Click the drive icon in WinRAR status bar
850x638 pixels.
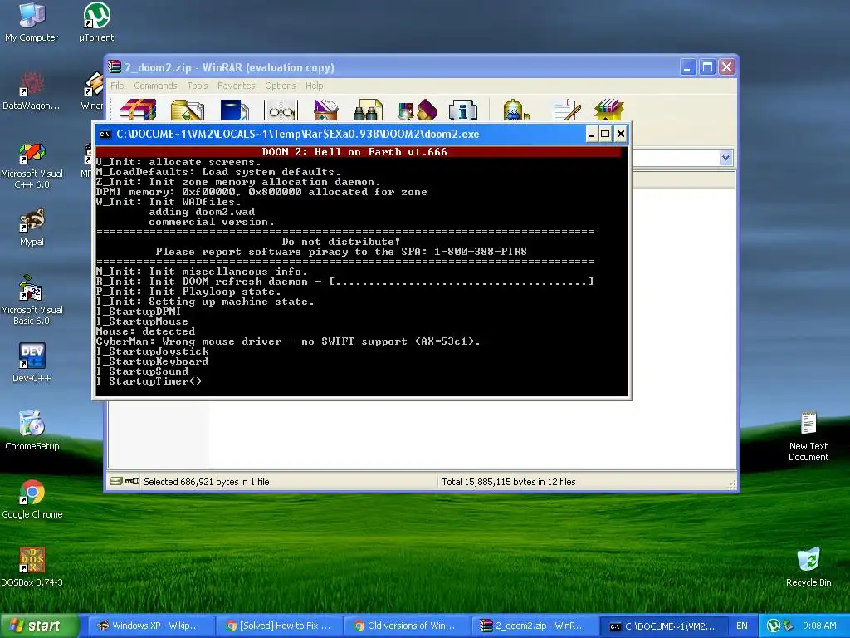(115, 481)
